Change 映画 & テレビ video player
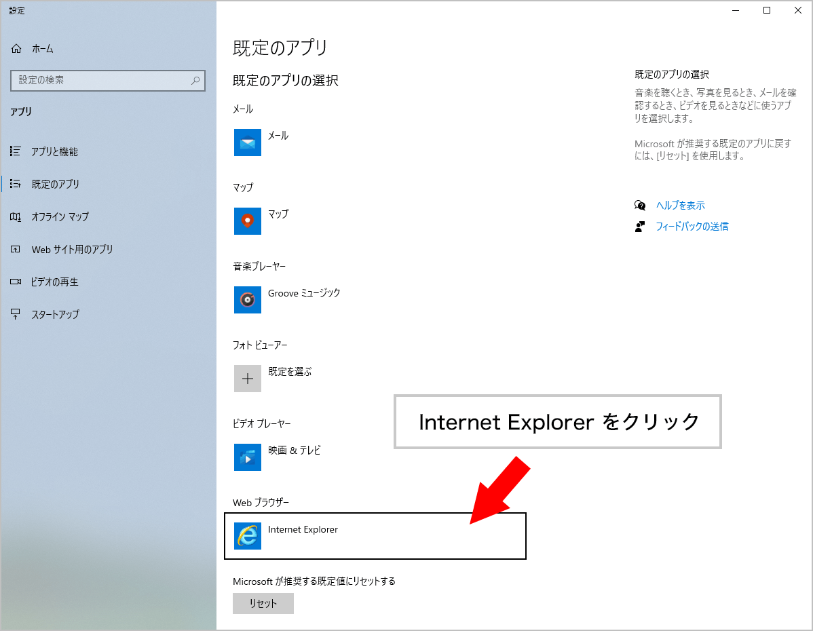The image size is (813, 631). [294, 451]
